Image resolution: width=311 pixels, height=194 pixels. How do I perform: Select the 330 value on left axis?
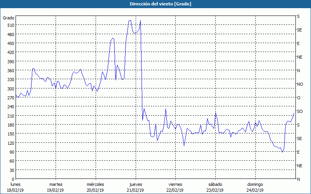pyautogui.click(x=10, y=80)
